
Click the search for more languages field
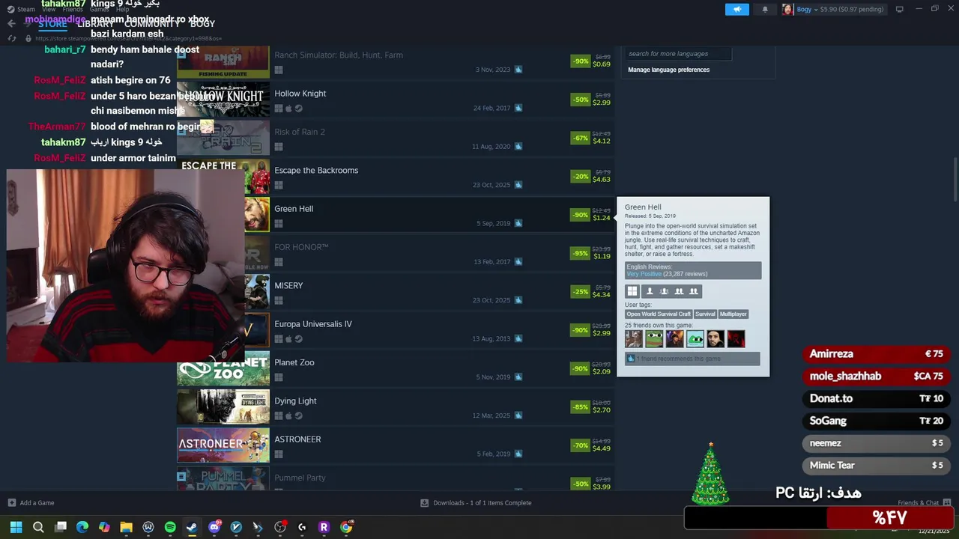coord(678,54)
